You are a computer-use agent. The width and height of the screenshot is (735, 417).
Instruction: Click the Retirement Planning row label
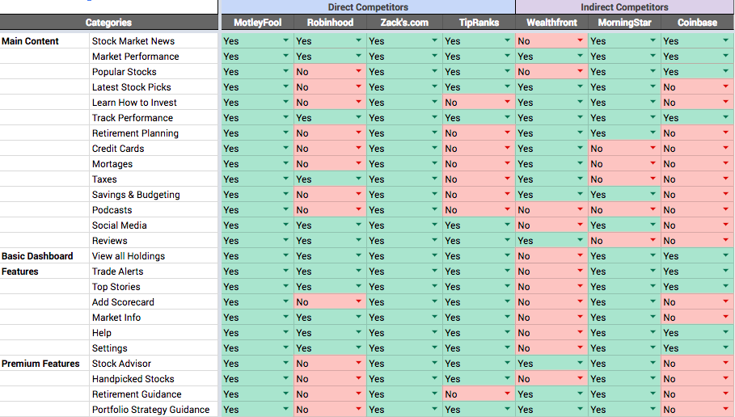[x=135, y=133]
